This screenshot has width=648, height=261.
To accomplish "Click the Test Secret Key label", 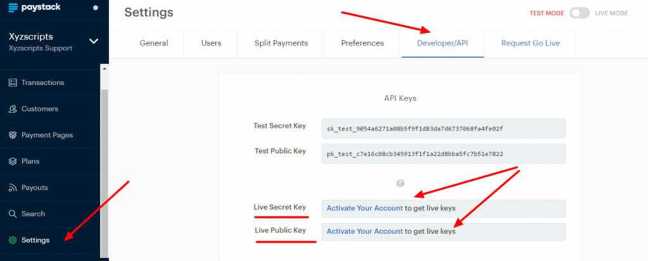I will click(x=280, y=125).
